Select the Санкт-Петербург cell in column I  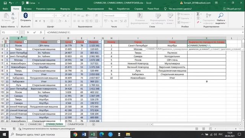138,46
